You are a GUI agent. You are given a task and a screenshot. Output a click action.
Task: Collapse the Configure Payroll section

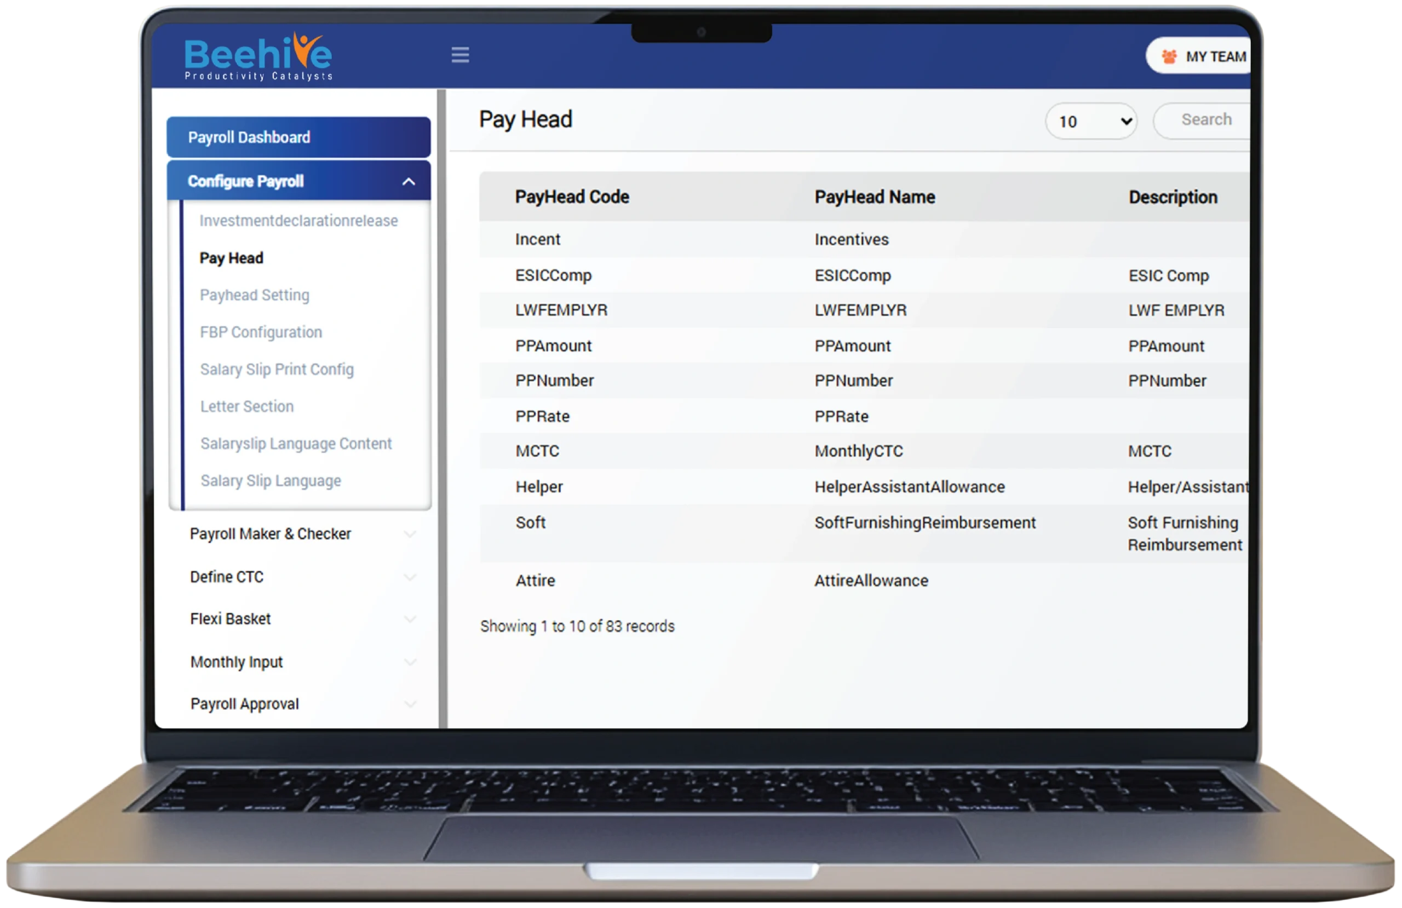408,181
